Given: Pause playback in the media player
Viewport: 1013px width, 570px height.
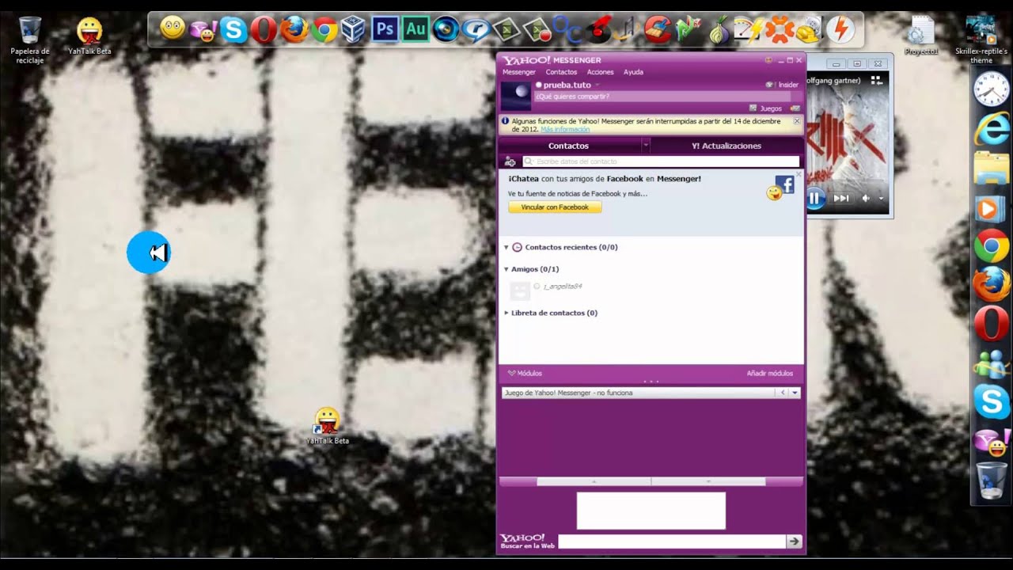Looking at the screenshot, I should [x=815, y=198].
